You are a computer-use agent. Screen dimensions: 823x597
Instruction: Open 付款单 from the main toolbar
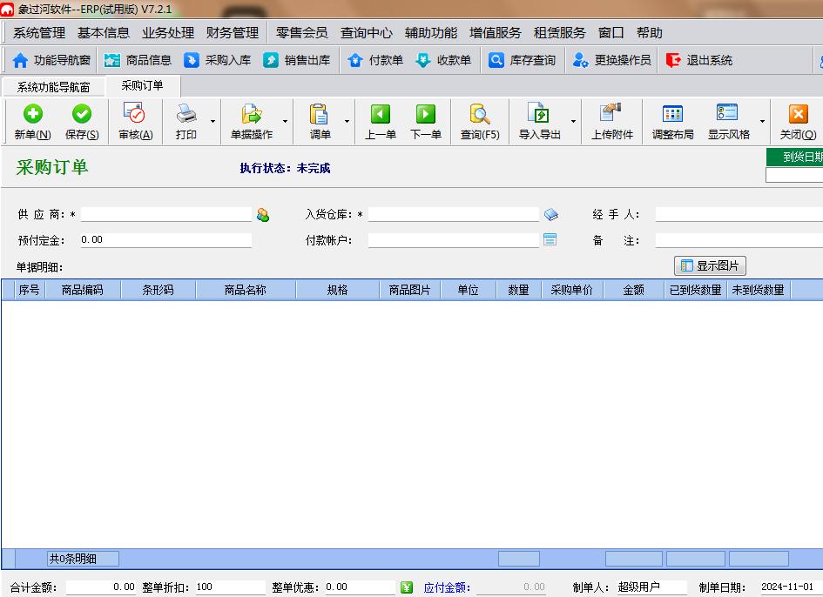[x=375, y=60]
